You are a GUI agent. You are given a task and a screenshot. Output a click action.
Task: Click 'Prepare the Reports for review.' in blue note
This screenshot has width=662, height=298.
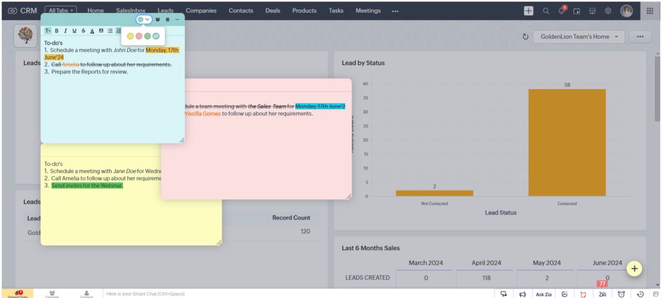(89, 72)
